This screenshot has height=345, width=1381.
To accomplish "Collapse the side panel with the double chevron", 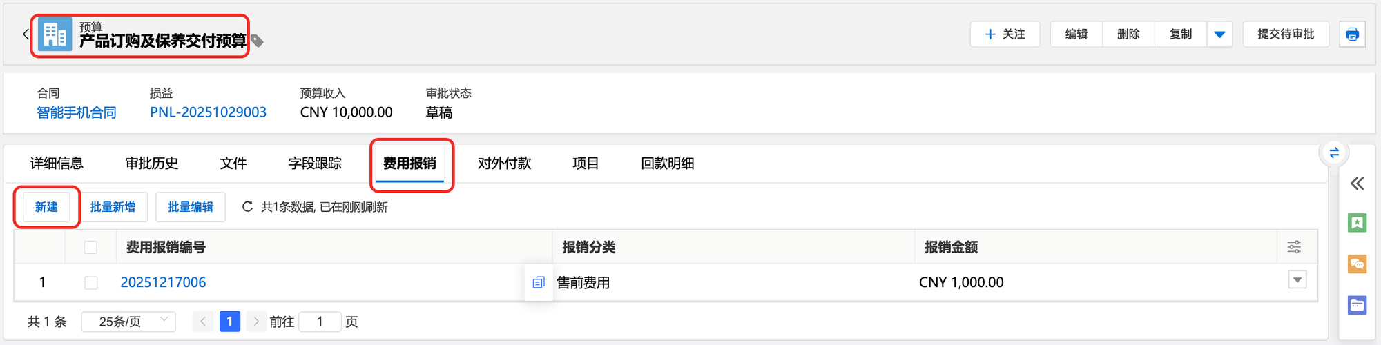I will [1357, 184].
